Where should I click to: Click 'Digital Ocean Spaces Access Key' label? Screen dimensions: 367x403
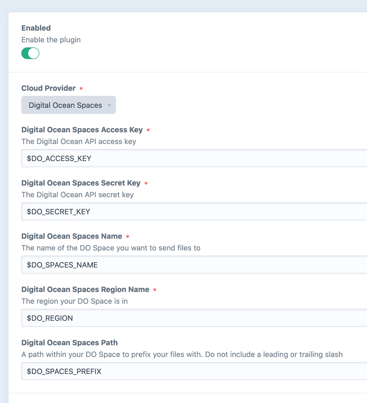point(82,130)
